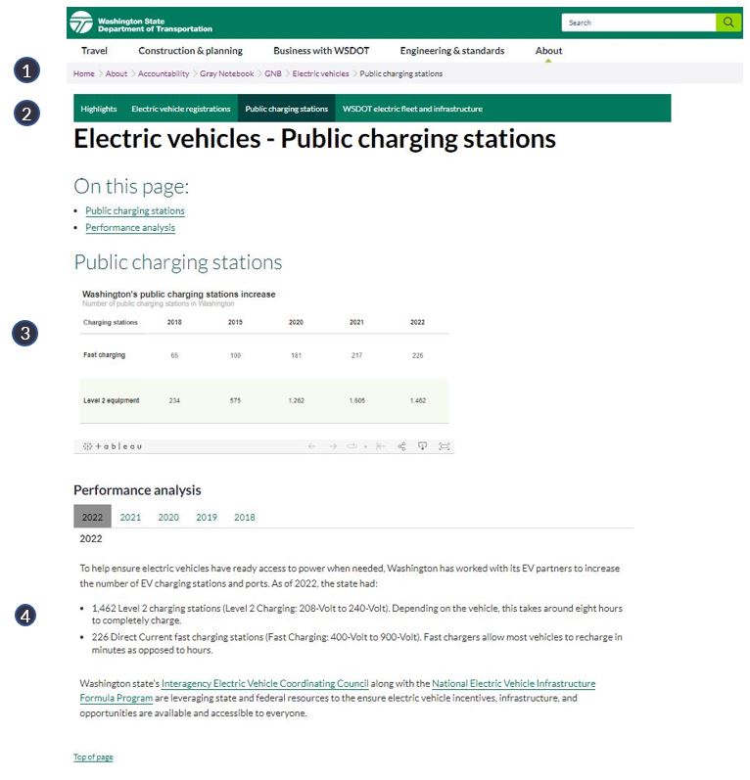Download the Tableau chart
The image size is (750, 780).
tap(423, 446)
